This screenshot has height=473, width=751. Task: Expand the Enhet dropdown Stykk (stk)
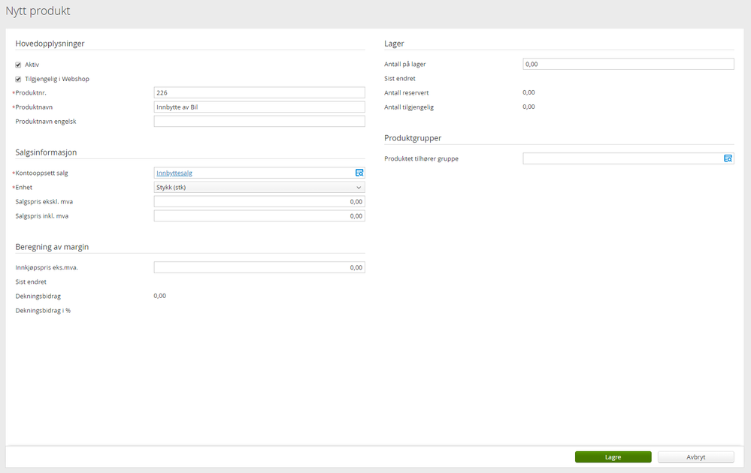[x=259, y=187]
